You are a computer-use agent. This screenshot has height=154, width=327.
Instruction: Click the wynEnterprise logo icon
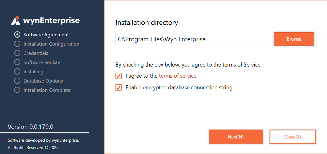pos(16,20)
